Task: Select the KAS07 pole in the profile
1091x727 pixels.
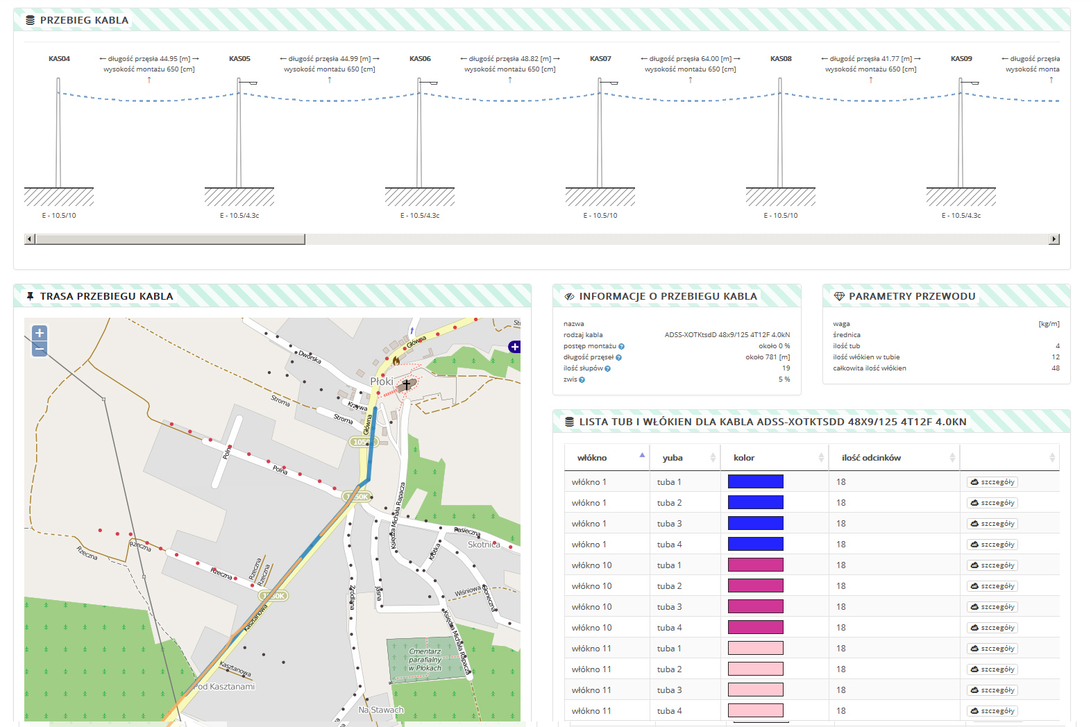Action: point(600,132)
